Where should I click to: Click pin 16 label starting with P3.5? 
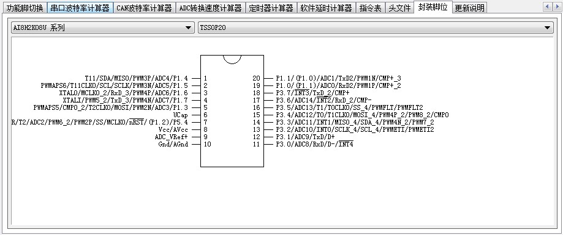tap(349, 107)
